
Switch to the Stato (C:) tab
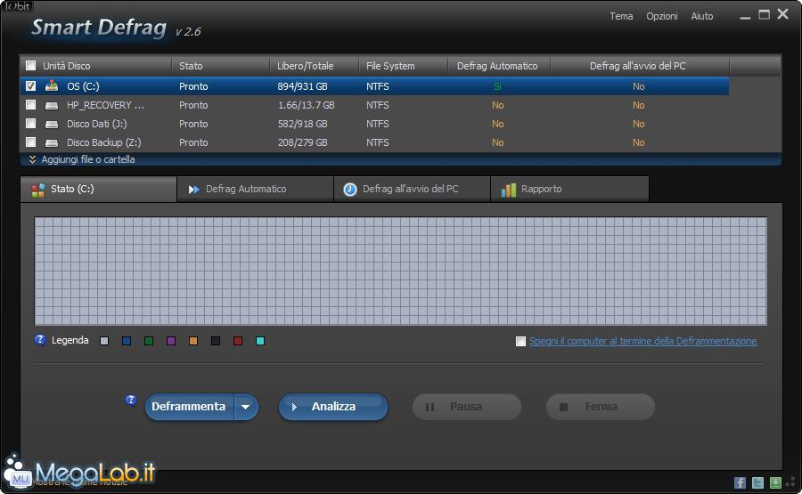[x=98, y=189]
